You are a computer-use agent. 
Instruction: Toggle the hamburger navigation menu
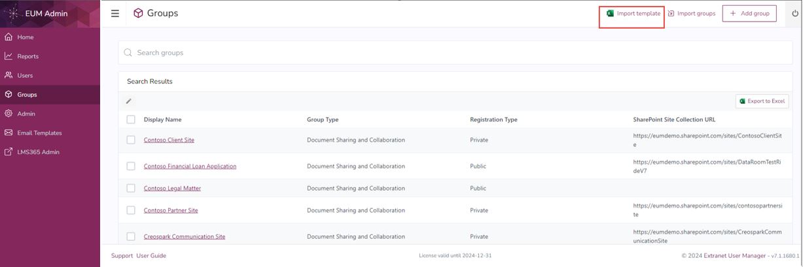coord(115,13)
